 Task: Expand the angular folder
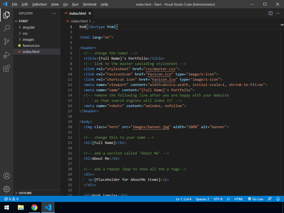29,27
